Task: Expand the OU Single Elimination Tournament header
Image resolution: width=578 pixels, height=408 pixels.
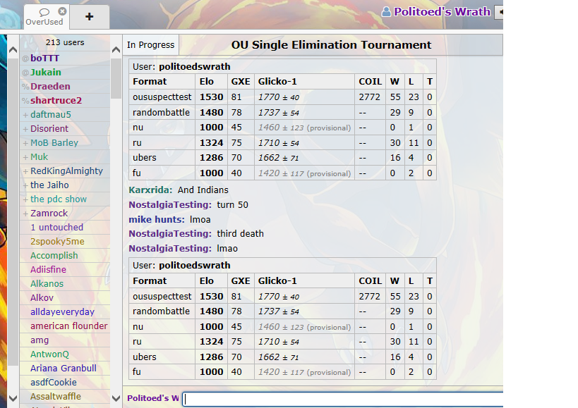Action: (x=331, y=45)
